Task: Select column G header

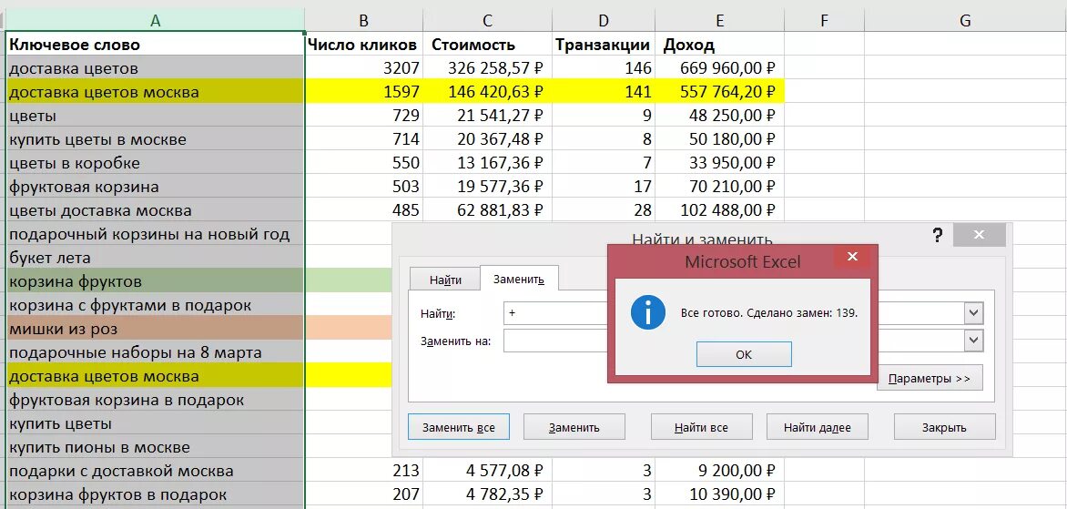Action: point(965,20)
